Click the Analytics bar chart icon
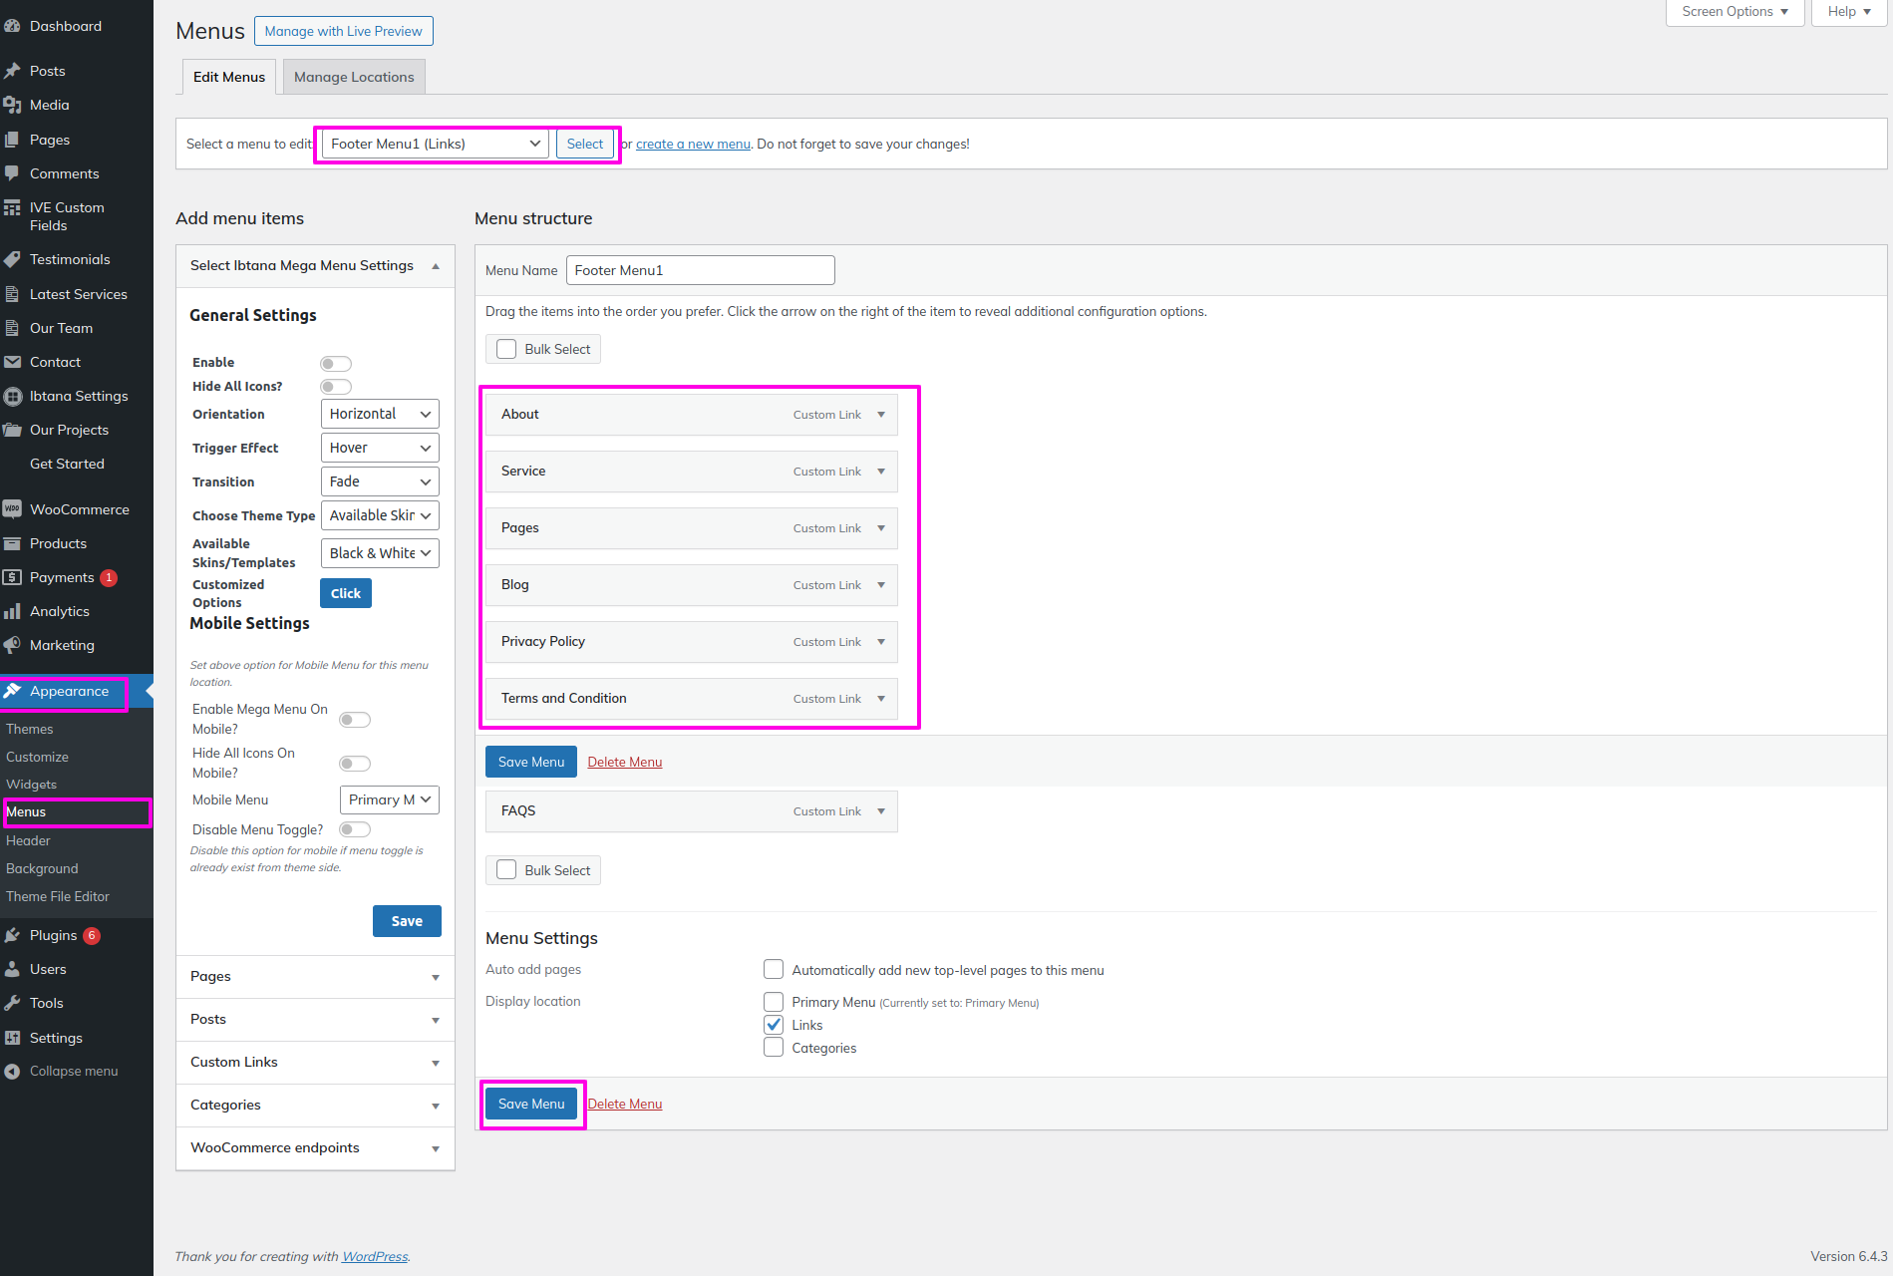This screenshot has width=1893, height=1276. [x=12, y=612]
